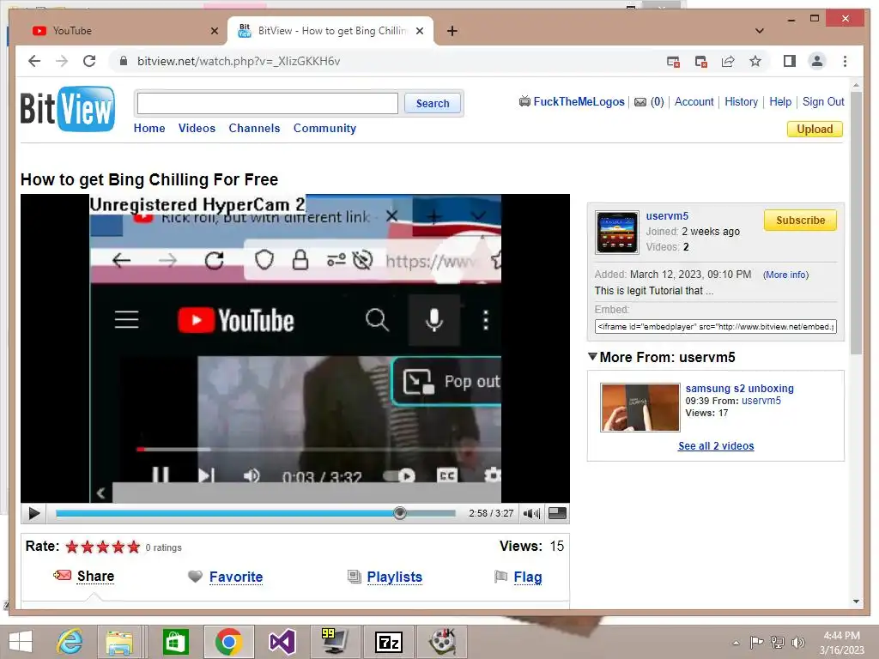Select the embed code text field
This screenshot has width=879, height=659.
(715, 327)
